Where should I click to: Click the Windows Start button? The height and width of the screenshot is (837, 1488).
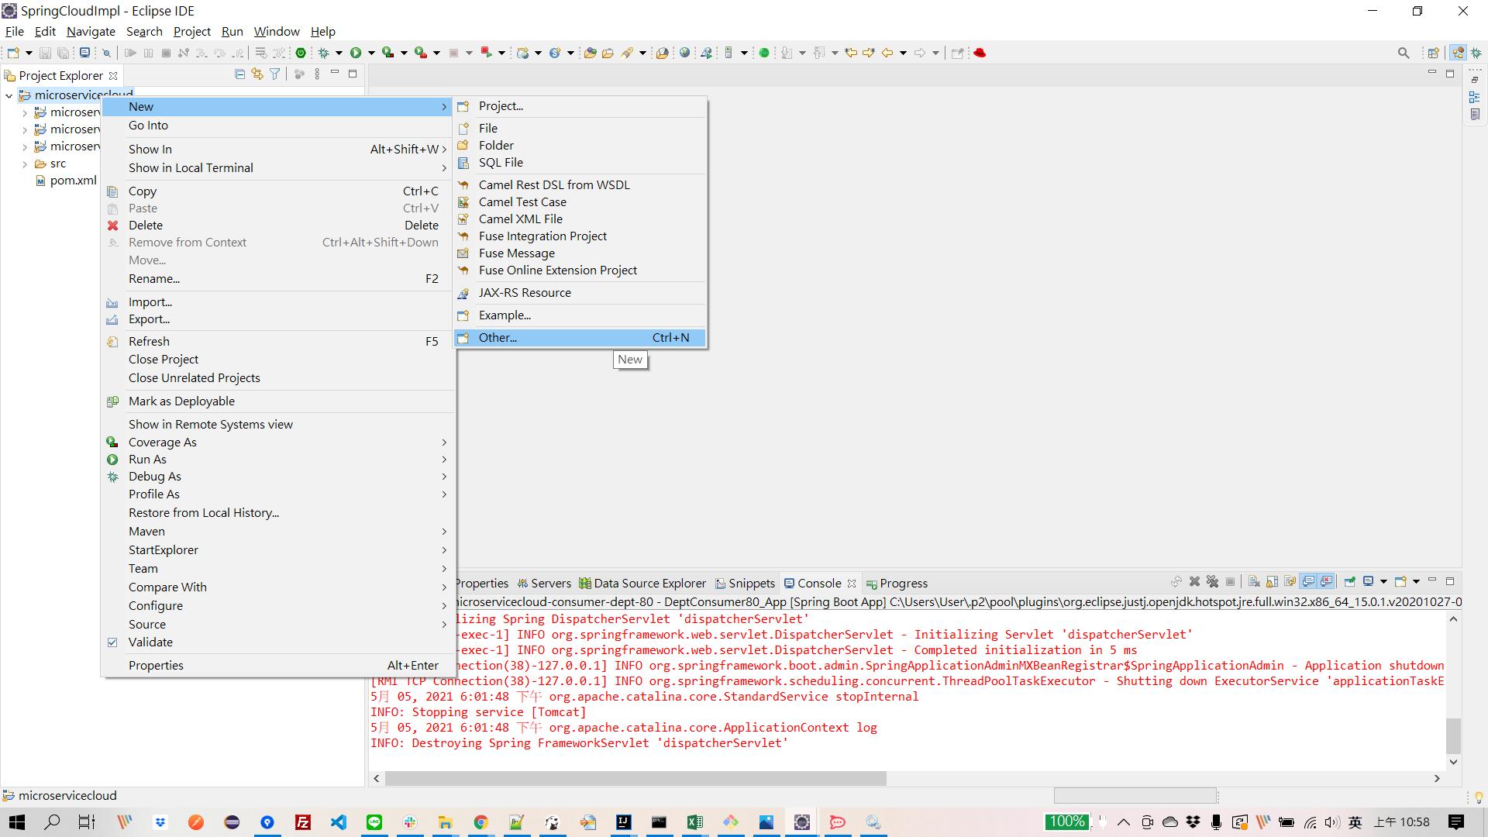point(16,822)
